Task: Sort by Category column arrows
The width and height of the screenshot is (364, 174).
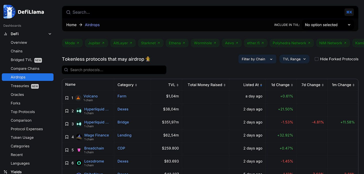Action: tap(136, 85)
